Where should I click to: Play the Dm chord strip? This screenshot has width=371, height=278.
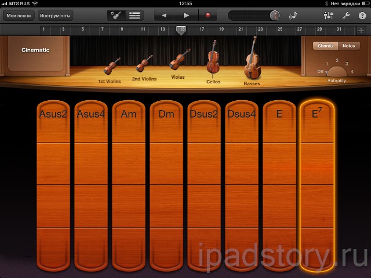point(166,185)
